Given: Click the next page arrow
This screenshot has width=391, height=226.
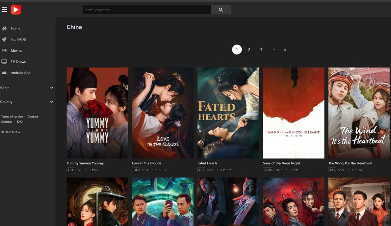Looking at the screenshot, I should (x=273, y=50).
